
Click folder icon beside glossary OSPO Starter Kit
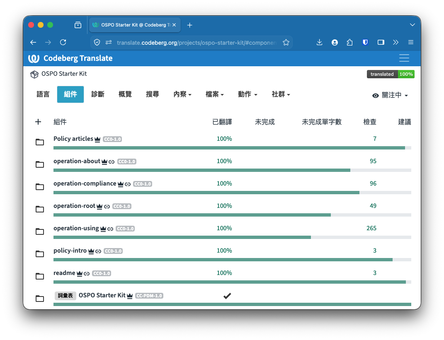click(x=40, y=299)
